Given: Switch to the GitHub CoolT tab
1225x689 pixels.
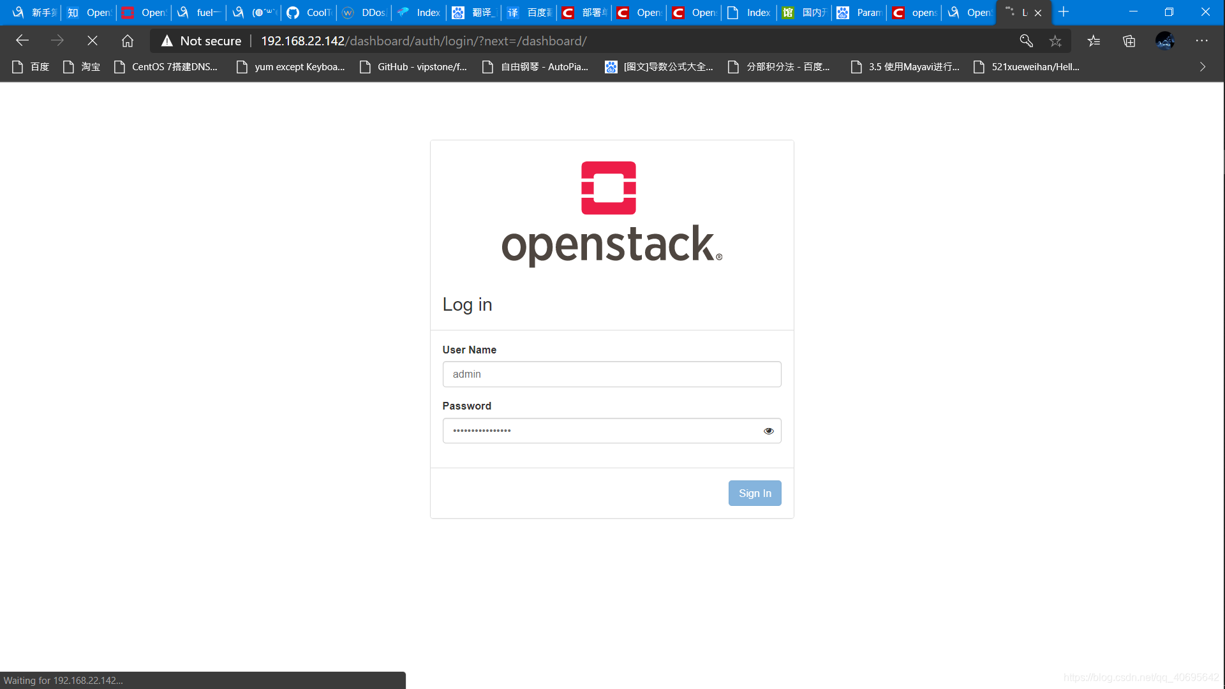Looking at the screenshot, I should pyautogui.click(x=309, y=13).
